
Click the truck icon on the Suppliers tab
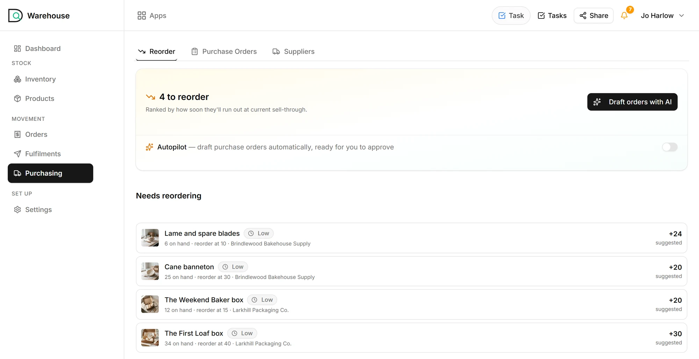tap(276, 52)
